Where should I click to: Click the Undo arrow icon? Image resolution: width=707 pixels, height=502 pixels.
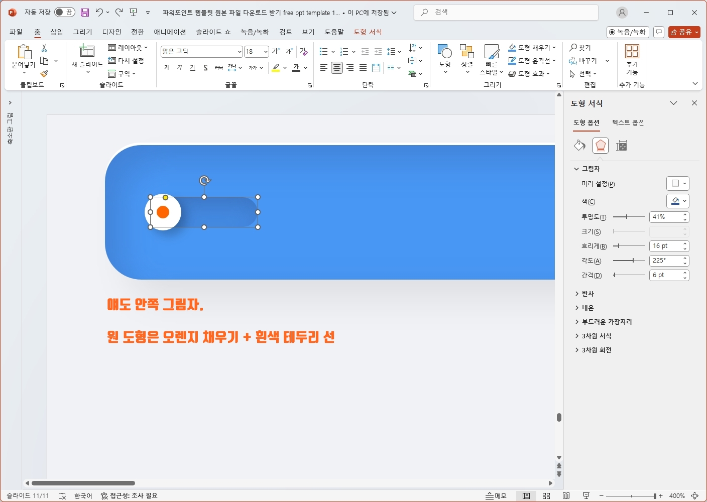click(99, 12)
